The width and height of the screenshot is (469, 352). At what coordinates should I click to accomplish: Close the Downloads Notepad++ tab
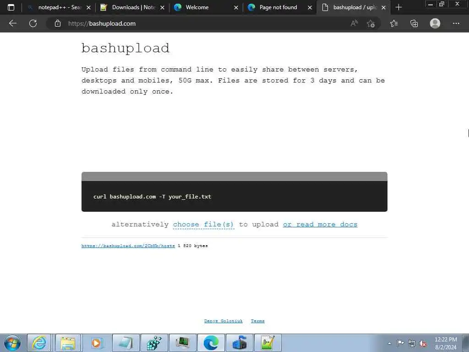click(x=163, y=7)
